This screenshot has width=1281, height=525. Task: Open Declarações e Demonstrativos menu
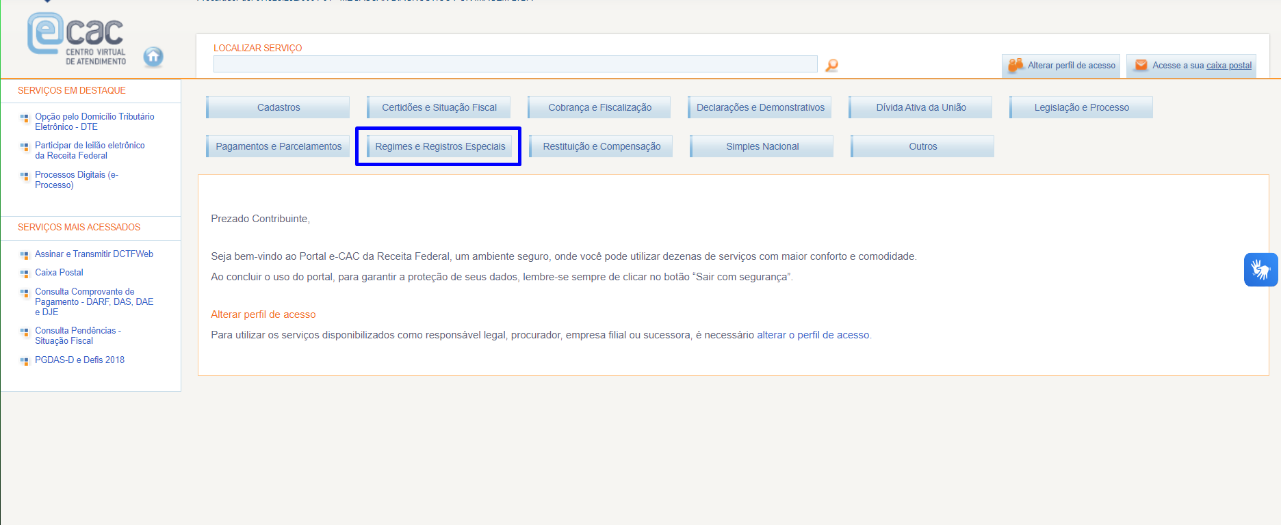(x=760, y=107)
